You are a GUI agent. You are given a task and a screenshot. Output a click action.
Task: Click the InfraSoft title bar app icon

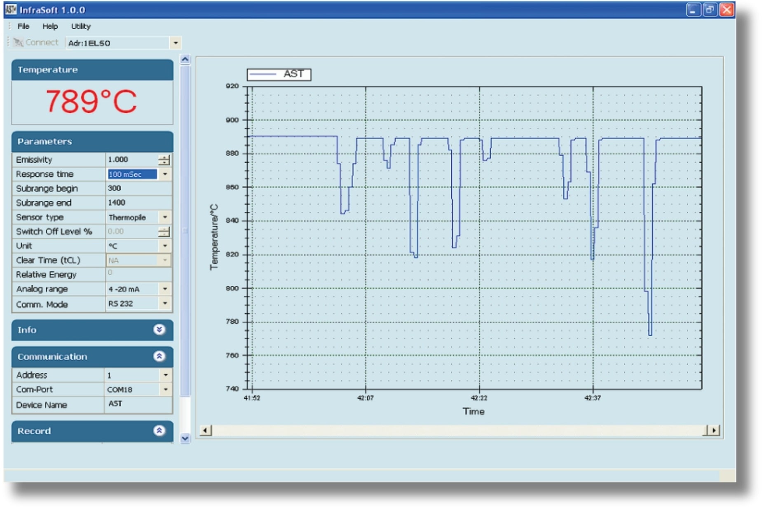[11, 9]
